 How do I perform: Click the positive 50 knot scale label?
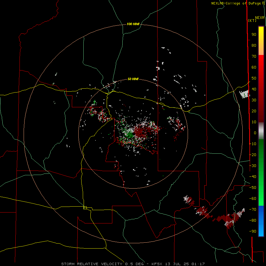[254, 78]
